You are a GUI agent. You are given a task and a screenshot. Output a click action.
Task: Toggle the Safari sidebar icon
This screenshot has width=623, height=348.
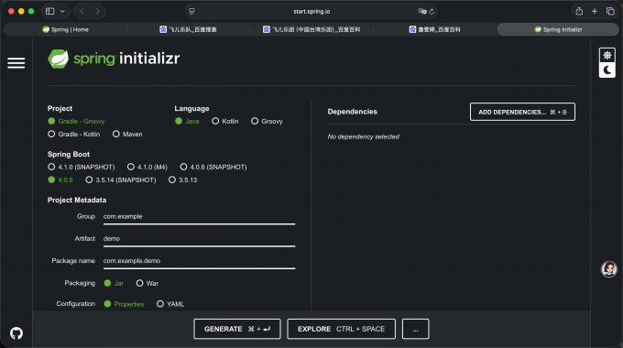[50, 11]
